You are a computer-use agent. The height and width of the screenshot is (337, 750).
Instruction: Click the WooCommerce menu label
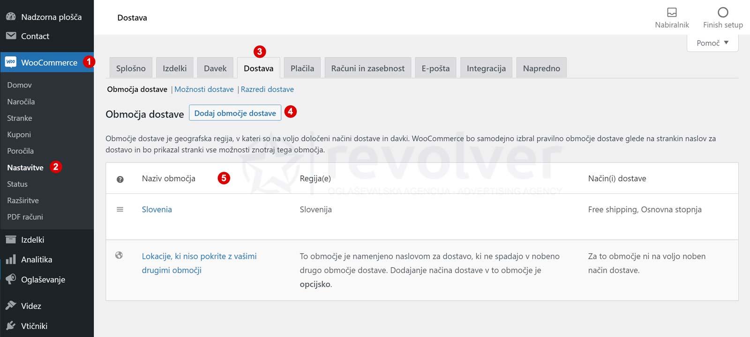click(49, 62)
